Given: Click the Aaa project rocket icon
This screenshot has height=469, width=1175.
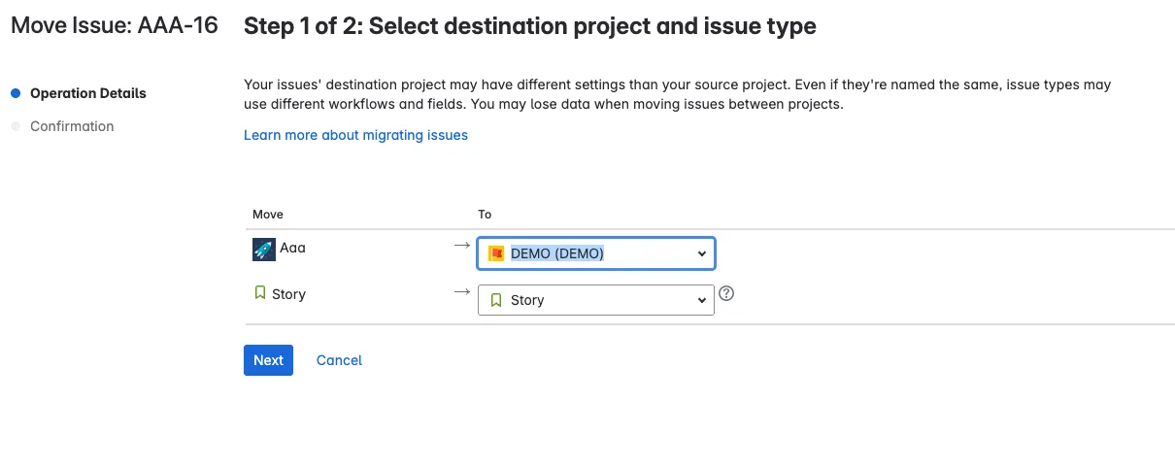Looking at the screenshot, I should pyautogui.click(x=263, y=250).
